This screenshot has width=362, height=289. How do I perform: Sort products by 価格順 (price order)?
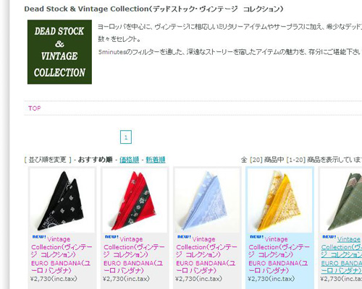pyautogui.click(x=130, y=160)
